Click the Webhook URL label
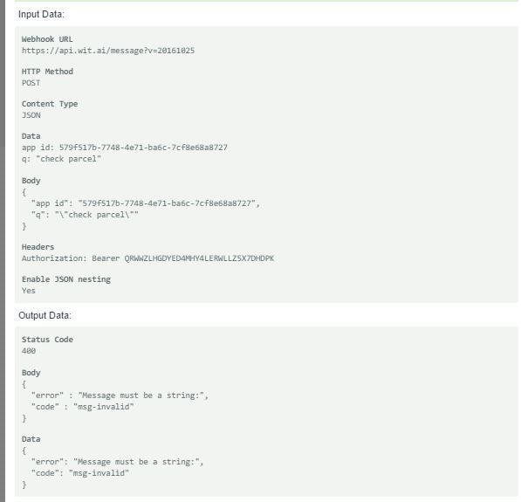Viewport: 521px width, 502px height. tap(47, 39)
